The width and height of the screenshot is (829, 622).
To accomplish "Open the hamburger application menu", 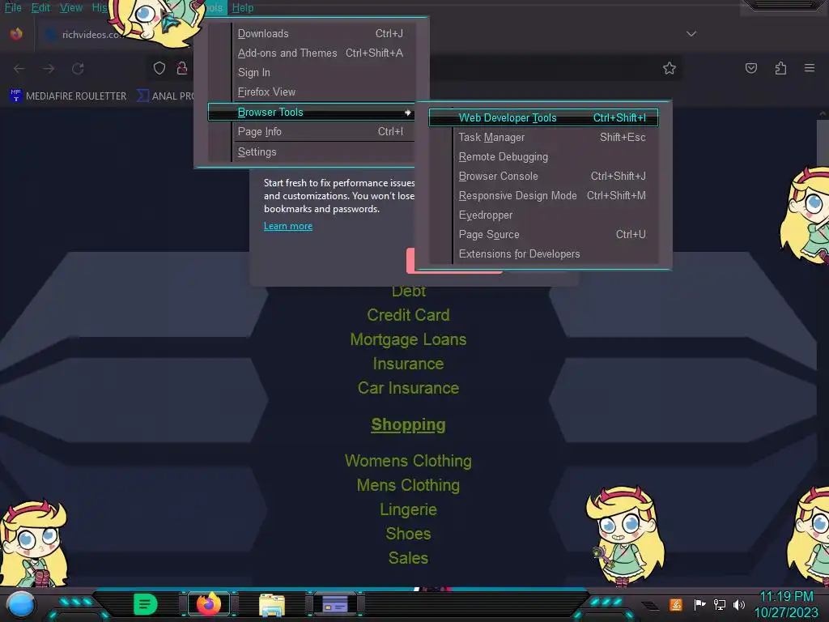I will click(x=810, y=68).
